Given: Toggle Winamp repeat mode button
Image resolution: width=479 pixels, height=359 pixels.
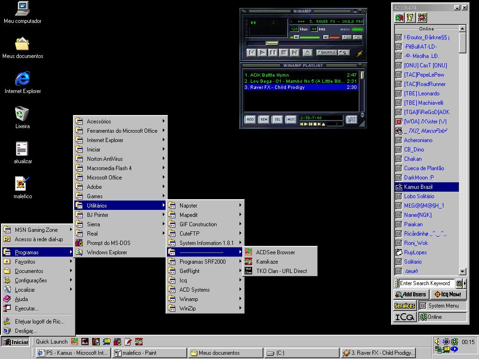Looking at the screenshot, I should (x=344, y=52).
